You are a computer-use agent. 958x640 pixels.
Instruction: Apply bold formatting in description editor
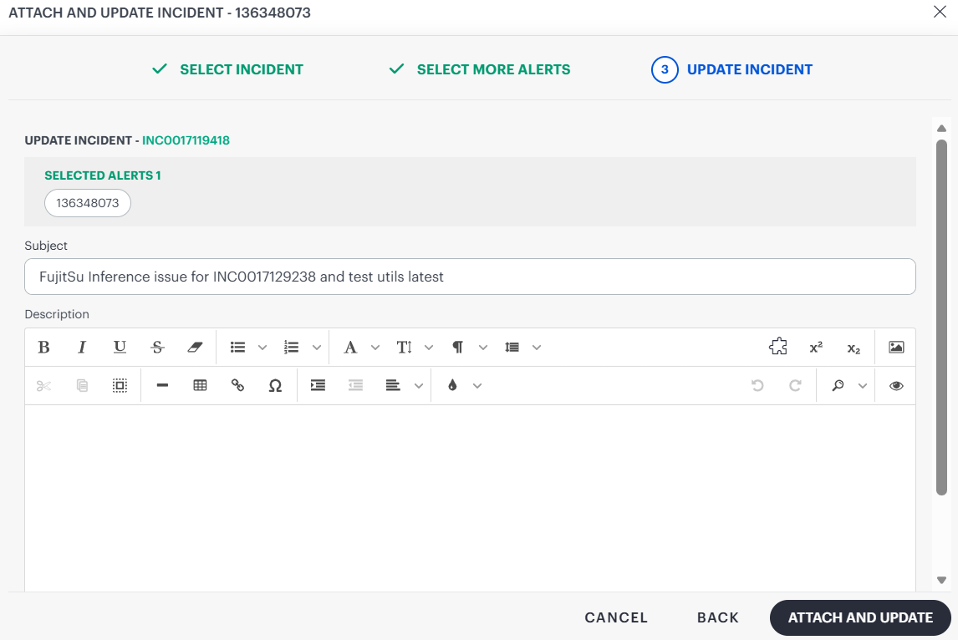43,348
